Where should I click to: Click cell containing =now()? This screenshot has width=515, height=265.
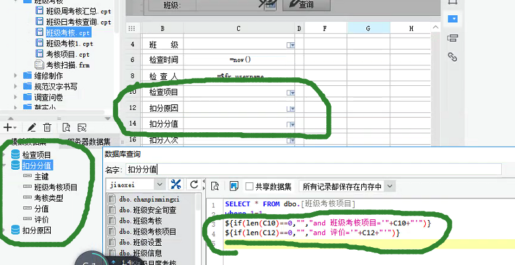click(x=239, y=59)
